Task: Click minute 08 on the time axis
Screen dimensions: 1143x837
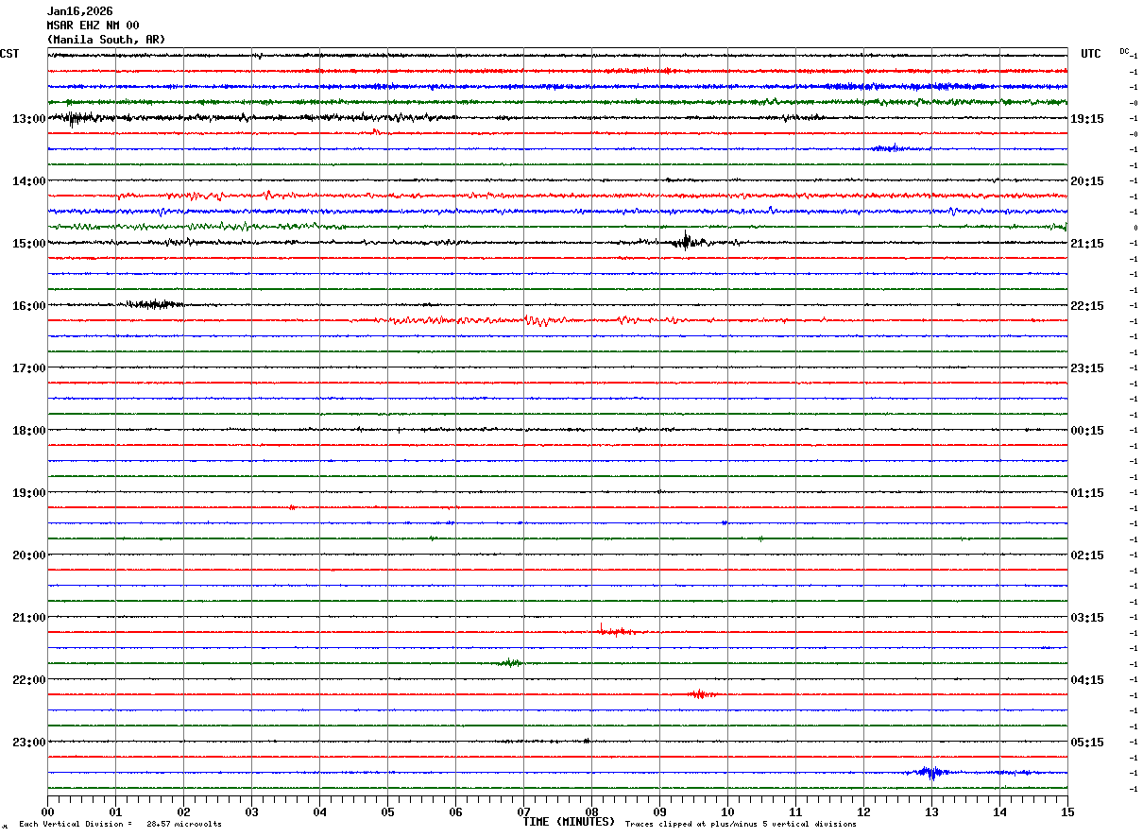Action: (x=592, y=811)
